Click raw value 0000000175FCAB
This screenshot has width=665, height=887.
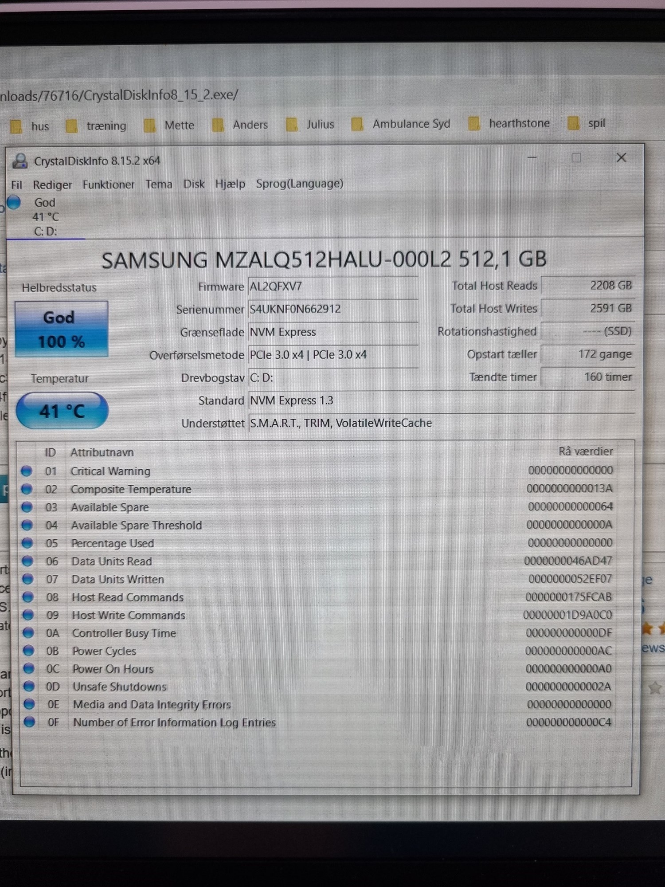(x=568, y=597)
